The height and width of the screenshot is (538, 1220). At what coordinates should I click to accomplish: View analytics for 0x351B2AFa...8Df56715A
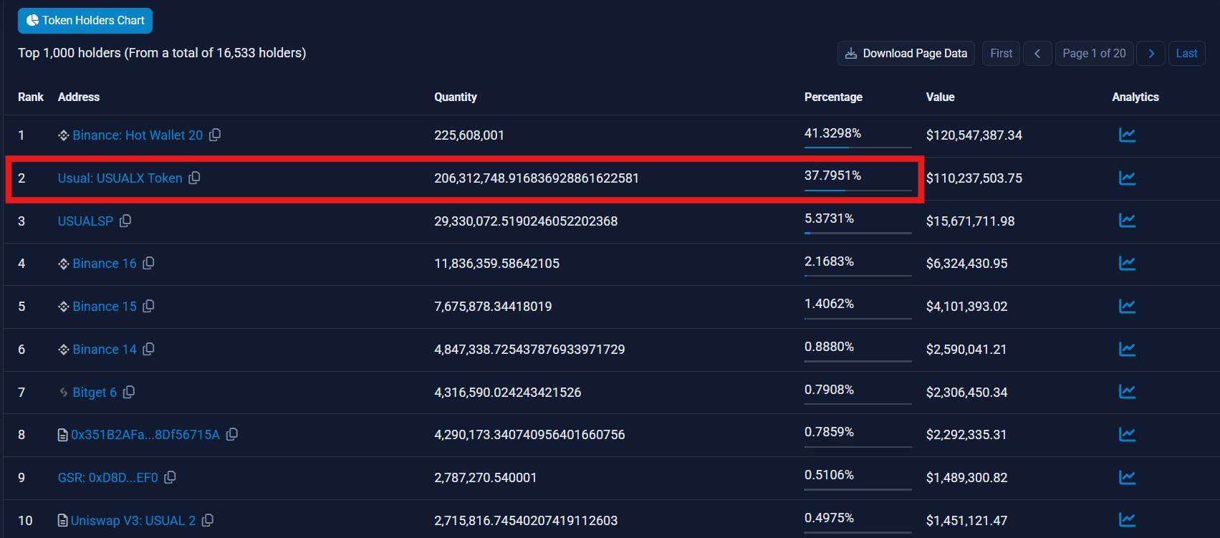pyautogui.click(x=1127, y=434)
